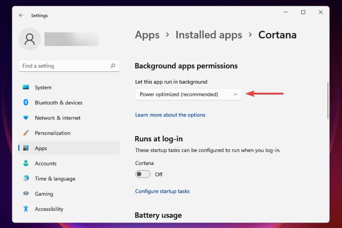Open the user profile avatar picture
Viewport: 342px width, 228px height.
(29, 39)
